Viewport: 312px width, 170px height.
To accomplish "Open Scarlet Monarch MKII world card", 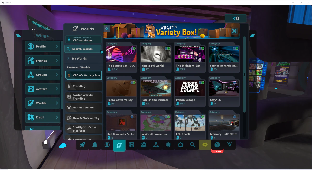I will coord(224,57).
